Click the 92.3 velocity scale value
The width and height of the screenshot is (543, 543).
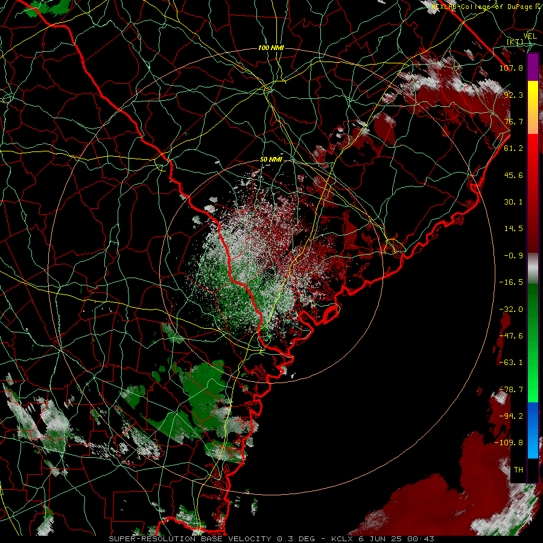pos(513,95)
